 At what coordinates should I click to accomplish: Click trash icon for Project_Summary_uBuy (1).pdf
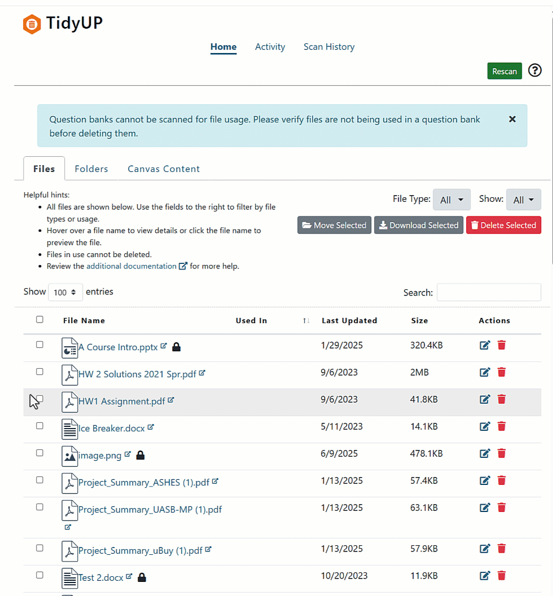click(x=502, y=549)
